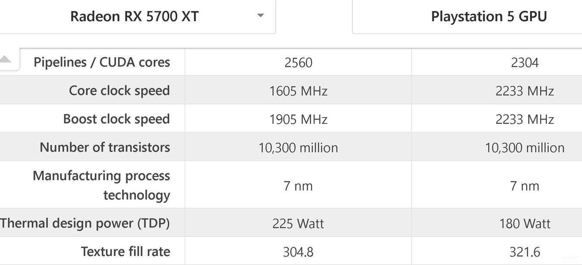Select the Playstation 5 GPU selector box

pos(467,17)
